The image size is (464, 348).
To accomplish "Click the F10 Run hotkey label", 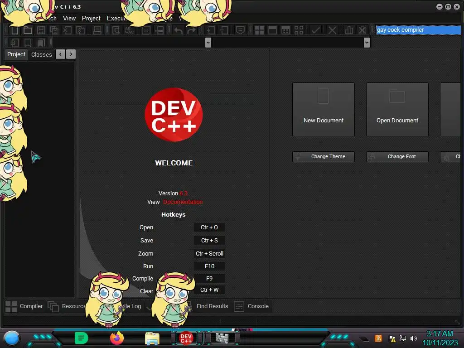I will pyautogui.click(x=209, y=266).
